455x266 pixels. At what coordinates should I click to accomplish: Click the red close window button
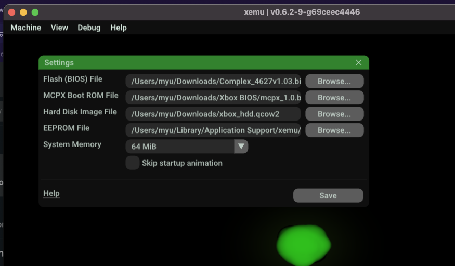coord(12,12)
